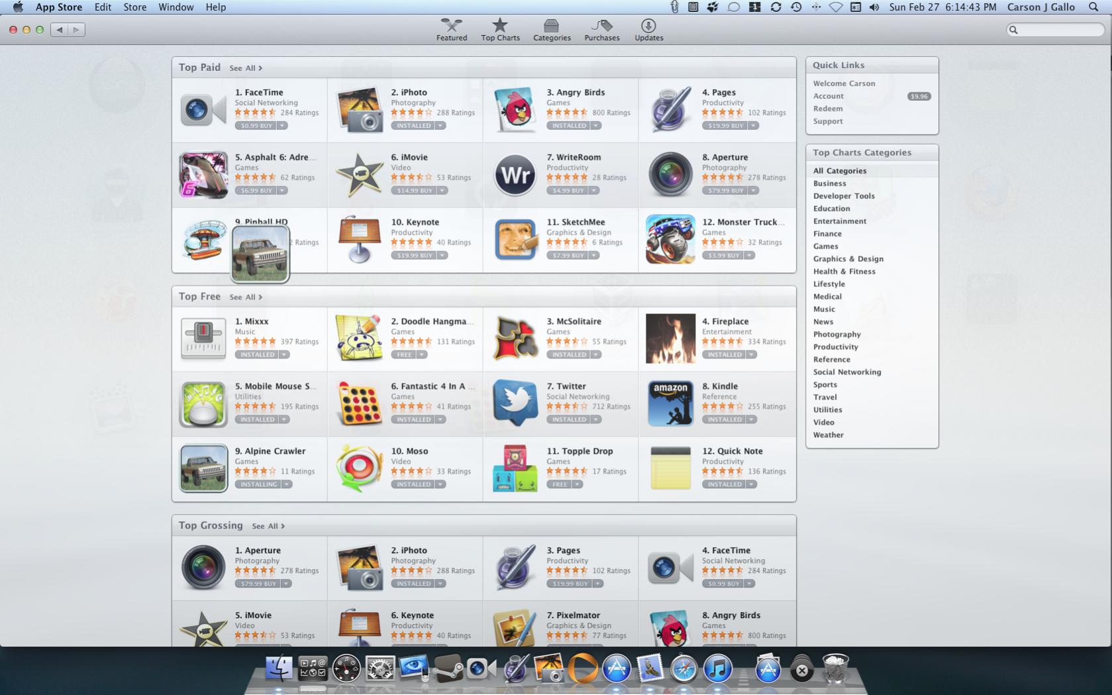Click See All next to Top Paid

click(246, 68)
